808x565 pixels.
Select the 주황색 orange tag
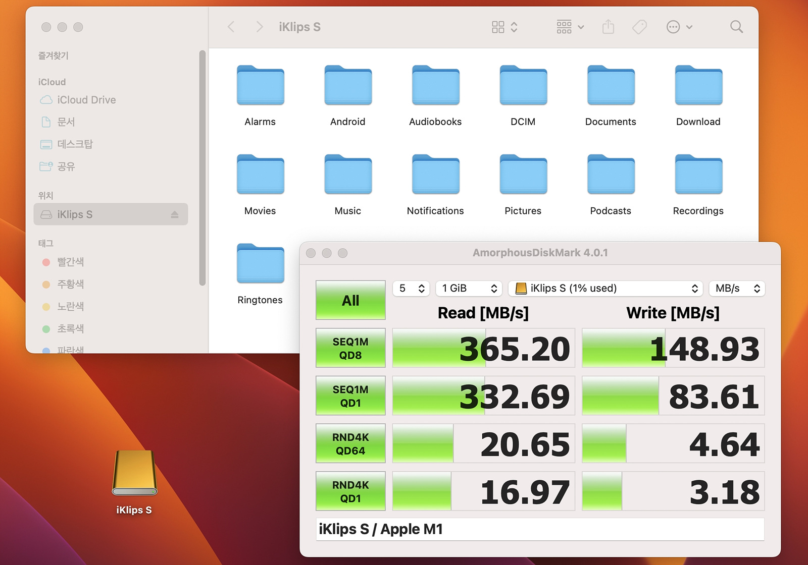[111, 284]
